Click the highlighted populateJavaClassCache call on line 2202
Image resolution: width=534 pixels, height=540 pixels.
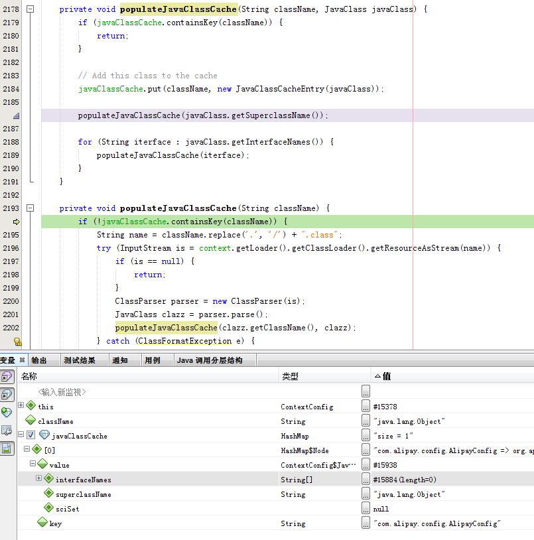(x=167, y=328)
